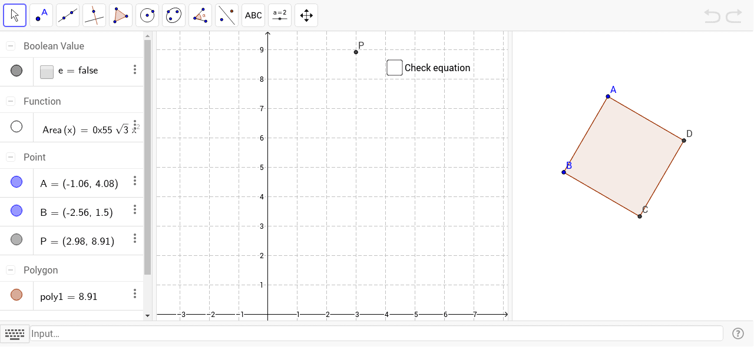The image size is (754, 347).
Task: Toggle the e = false checkbox
Action: point(47,72)
